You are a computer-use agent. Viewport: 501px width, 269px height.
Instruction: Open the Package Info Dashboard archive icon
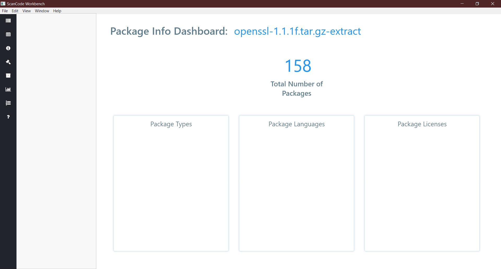click(8, 76)
